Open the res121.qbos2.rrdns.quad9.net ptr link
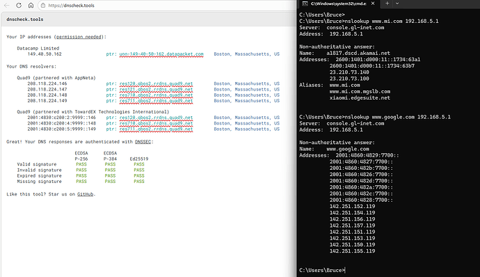Viewport: 480px width, 277px height. (x=156, y=89)
